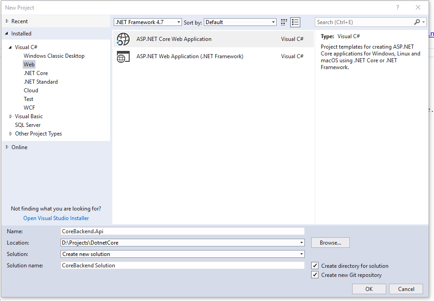Image resolution: width=434 pixels, height=301 pixels.
Task: Expand the Visual Basic node
Action: pyautogui.click(x=11, y=116)
